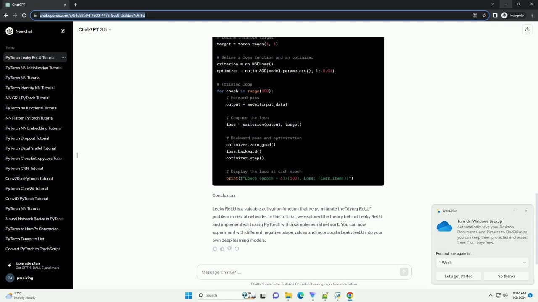
Task: Open the Chrome tab search dropdown arrow
Action: tap(493, 4)
